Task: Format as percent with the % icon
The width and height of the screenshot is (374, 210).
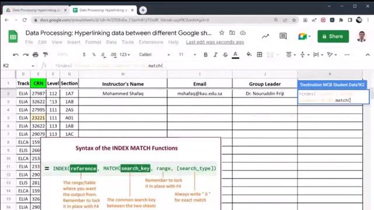Action: 94,55
